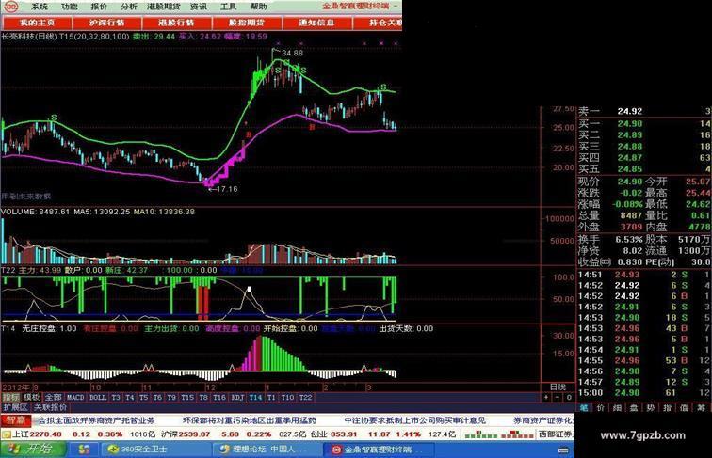
Task: Open the 报价 menu
Action: click(x=100, y=7)
